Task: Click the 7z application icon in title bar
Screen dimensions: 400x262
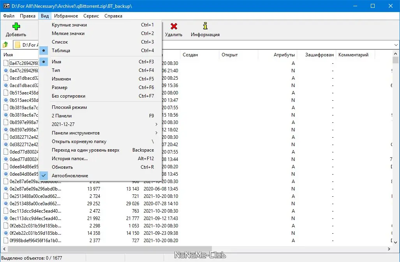Action: point(6,6)
